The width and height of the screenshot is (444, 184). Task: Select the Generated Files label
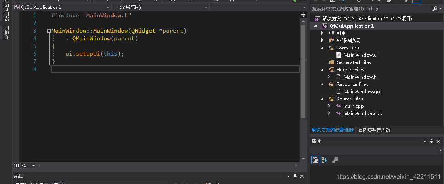click(x=354, y=62)
